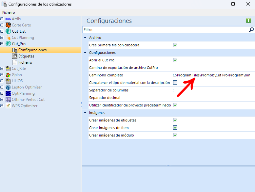
Task: Collapse the Archivo section
Action: (x=85, y=38)
